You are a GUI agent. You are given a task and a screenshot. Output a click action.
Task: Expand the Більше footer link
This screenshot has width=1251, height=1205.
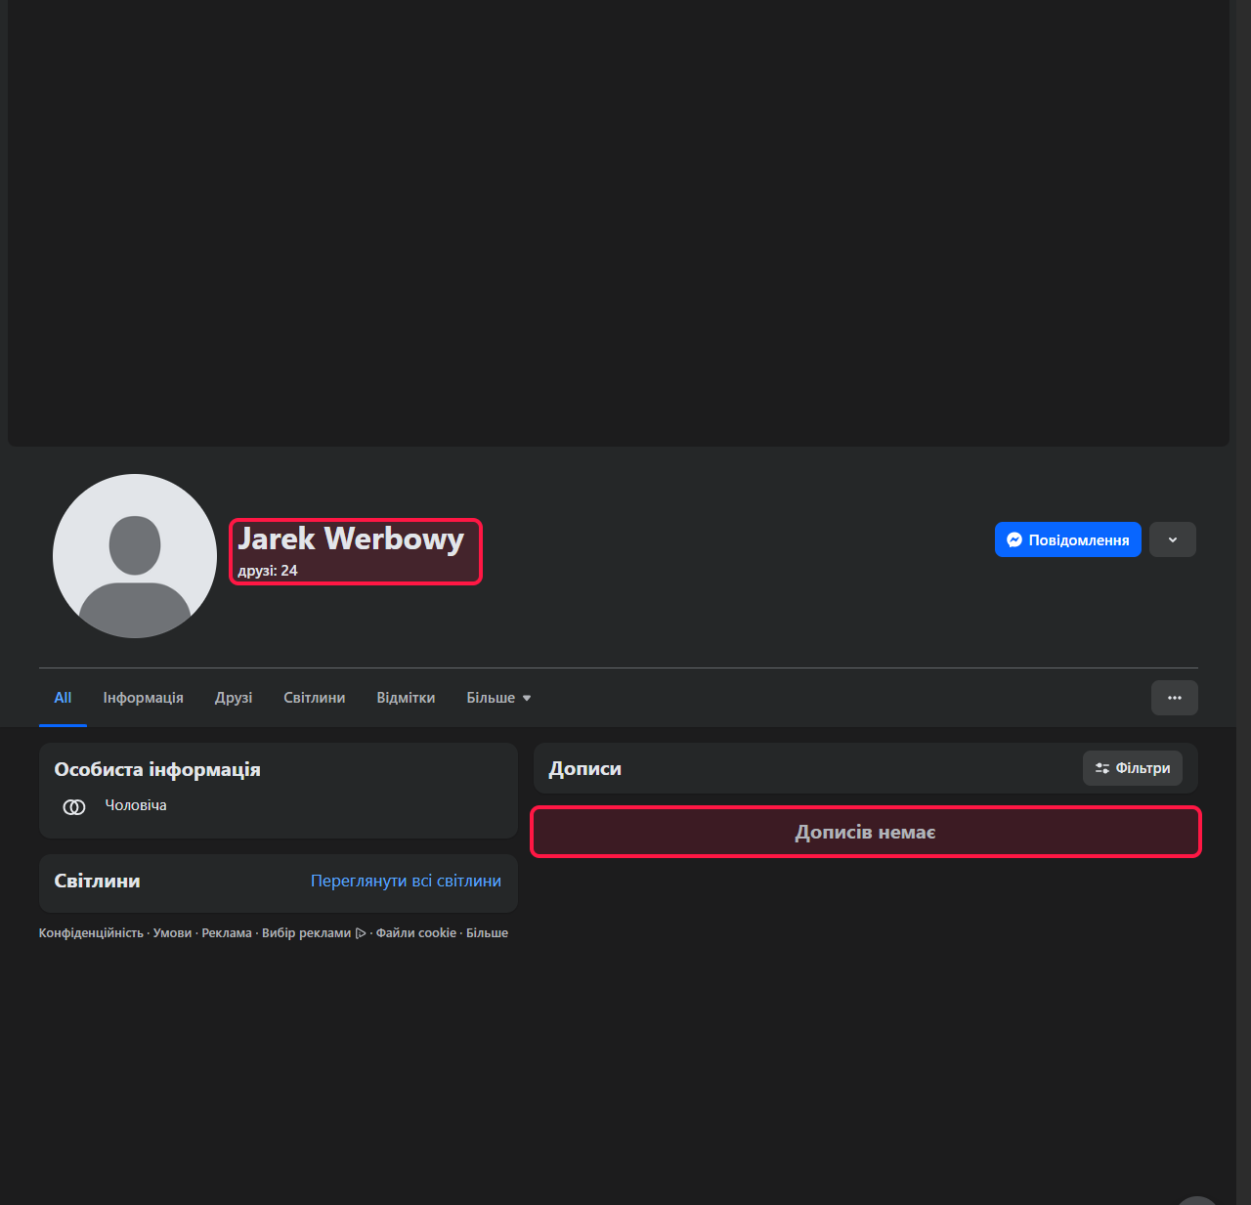click(487, 933)
